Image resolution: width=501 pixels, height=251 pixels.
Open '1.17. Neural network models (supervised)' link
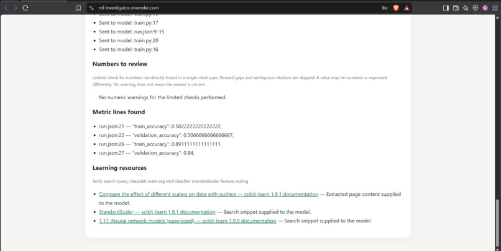188,221
